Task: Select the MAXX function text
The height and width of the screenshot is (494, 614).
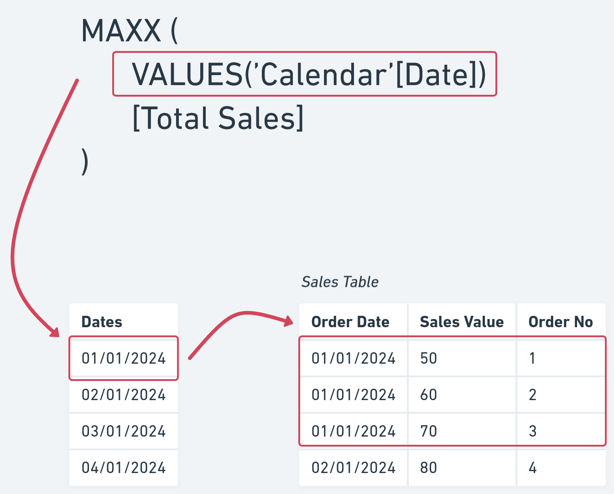Action: (x=121, y=31)
